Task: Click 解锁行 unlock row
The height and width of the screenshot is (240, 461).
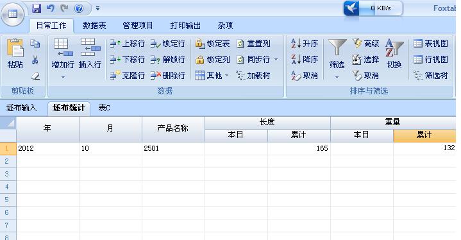Action: point(168,60)
